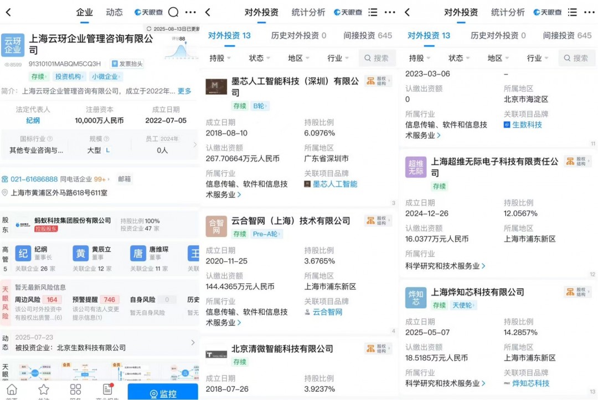Viewport: 598px width, 400px height.
Task: Expand 状态 filter in right panel
Action: coord(459,58)
